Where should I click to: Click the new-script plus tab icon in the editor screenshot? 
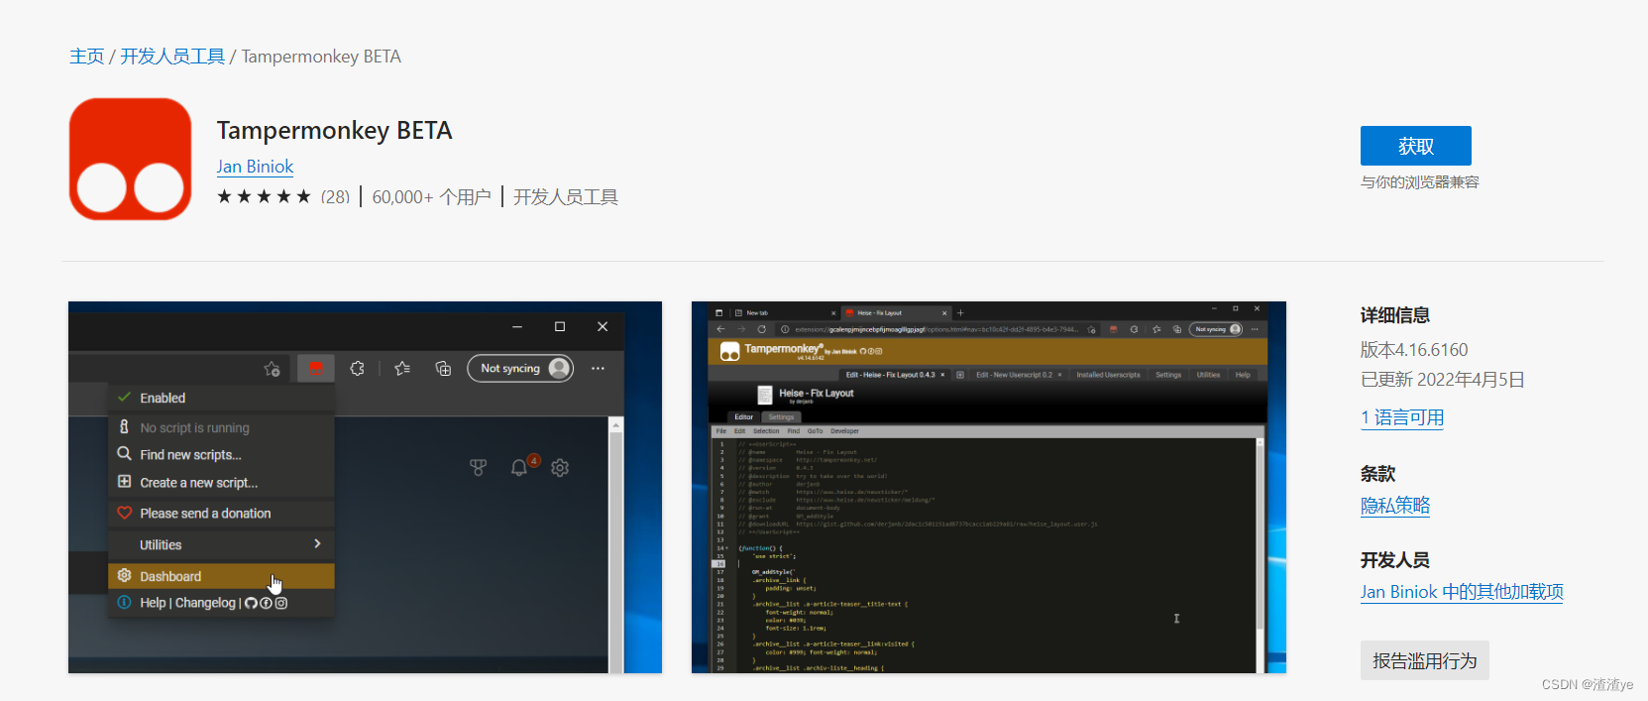tap(959, 375)
